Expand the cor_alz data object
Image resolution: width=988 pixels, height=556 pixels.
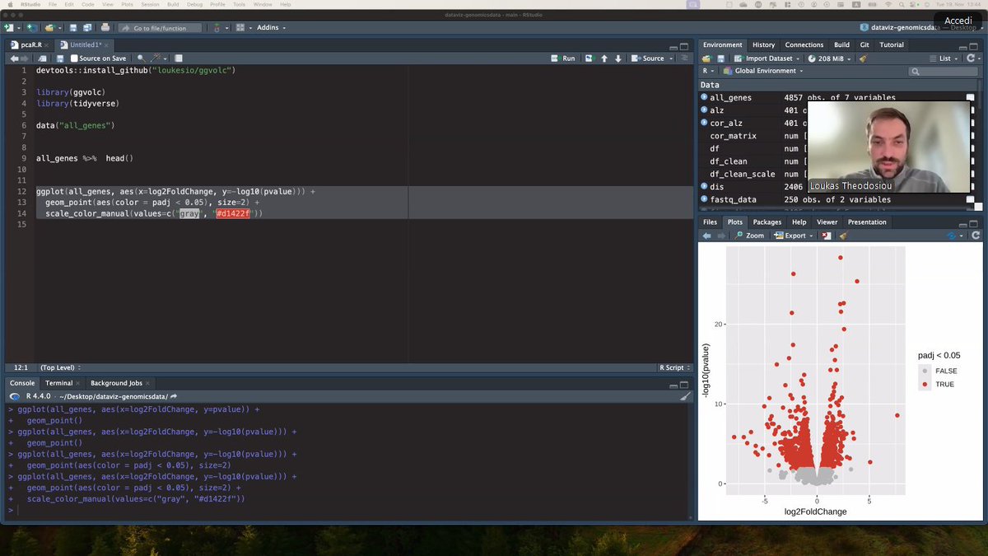pos(704,123)
